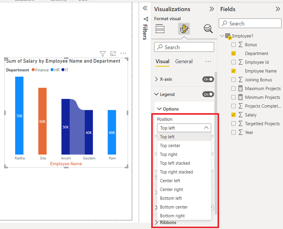This screenshot has height=229, width=283.
Task: Collapse the Legend section
Action: 156,94
